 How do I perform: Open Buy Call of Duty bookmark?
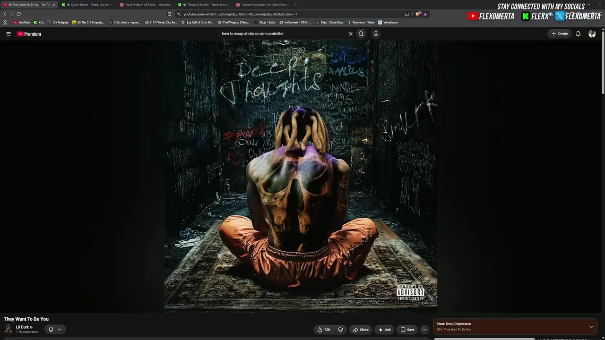pyautogui.click(x=197, y=22)
